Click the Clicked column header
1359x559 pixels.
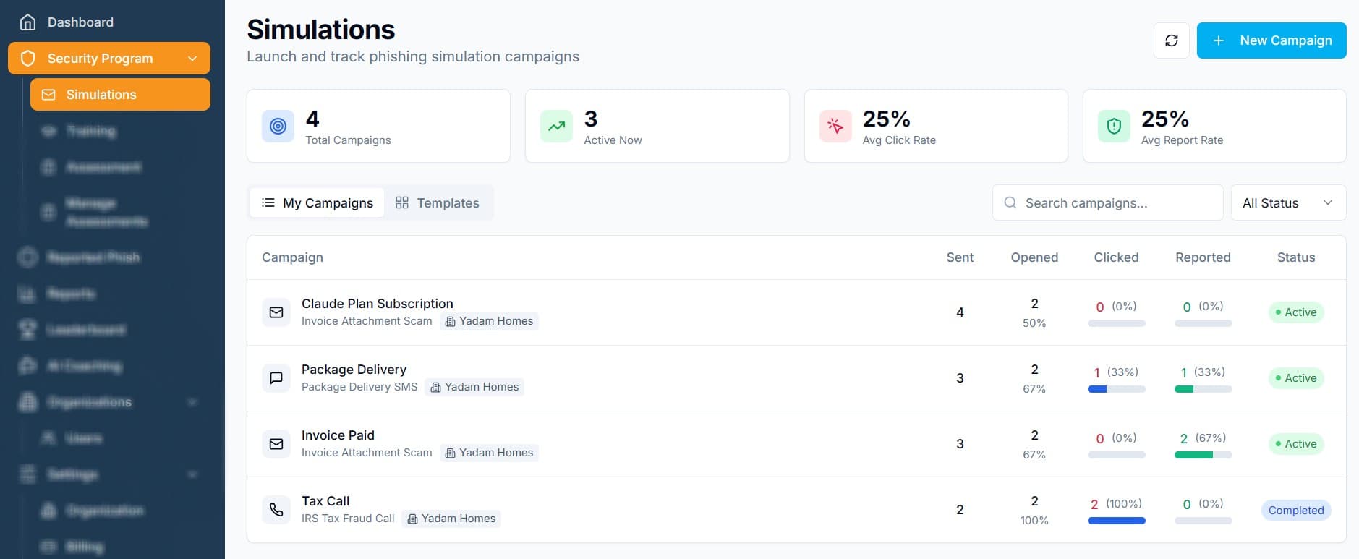point(1116,257)
